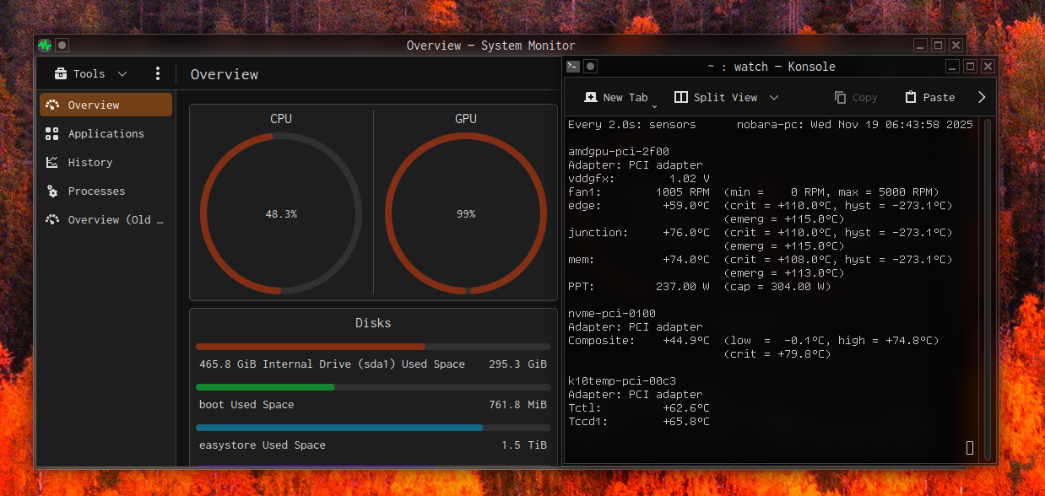Click the sda1 Internal Drive usage bar

click(373, 347)
